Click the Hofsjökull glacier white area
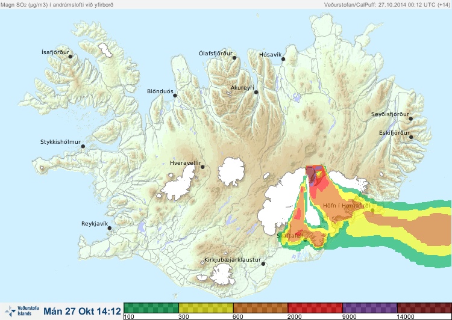The image size is (452, 320). [x=231, y=171]
